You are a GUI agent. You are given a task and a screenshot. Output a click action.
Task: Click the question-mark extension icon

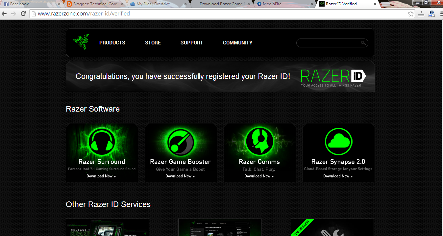(421, 14)
